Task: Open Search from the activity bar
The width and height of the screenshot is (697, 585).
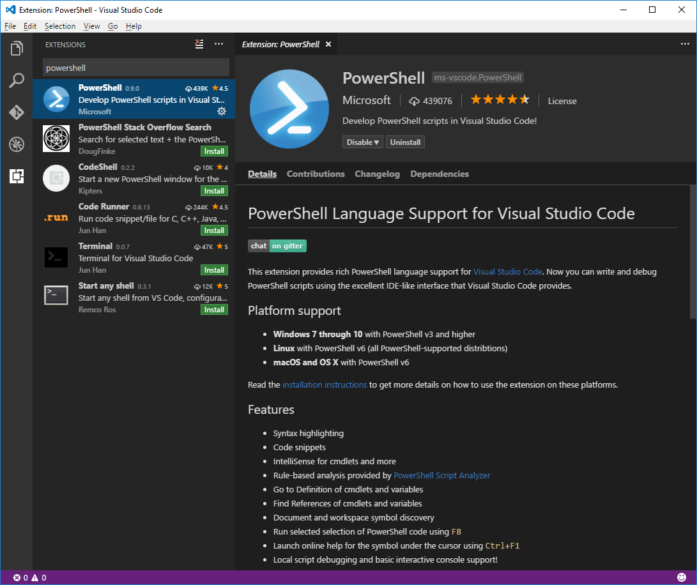Action: (16, 80)
